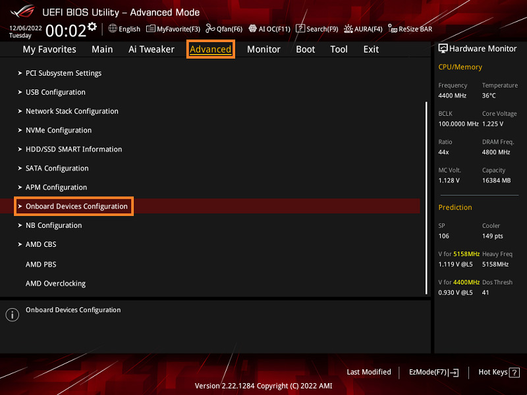
Task: Toggle the ReSize BAR icon
Action: [393, 28]
